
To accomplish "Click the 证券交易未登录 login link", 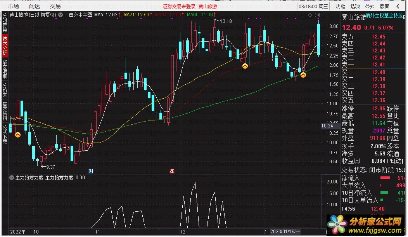I will pyautogui.click(x=179, y=7).
